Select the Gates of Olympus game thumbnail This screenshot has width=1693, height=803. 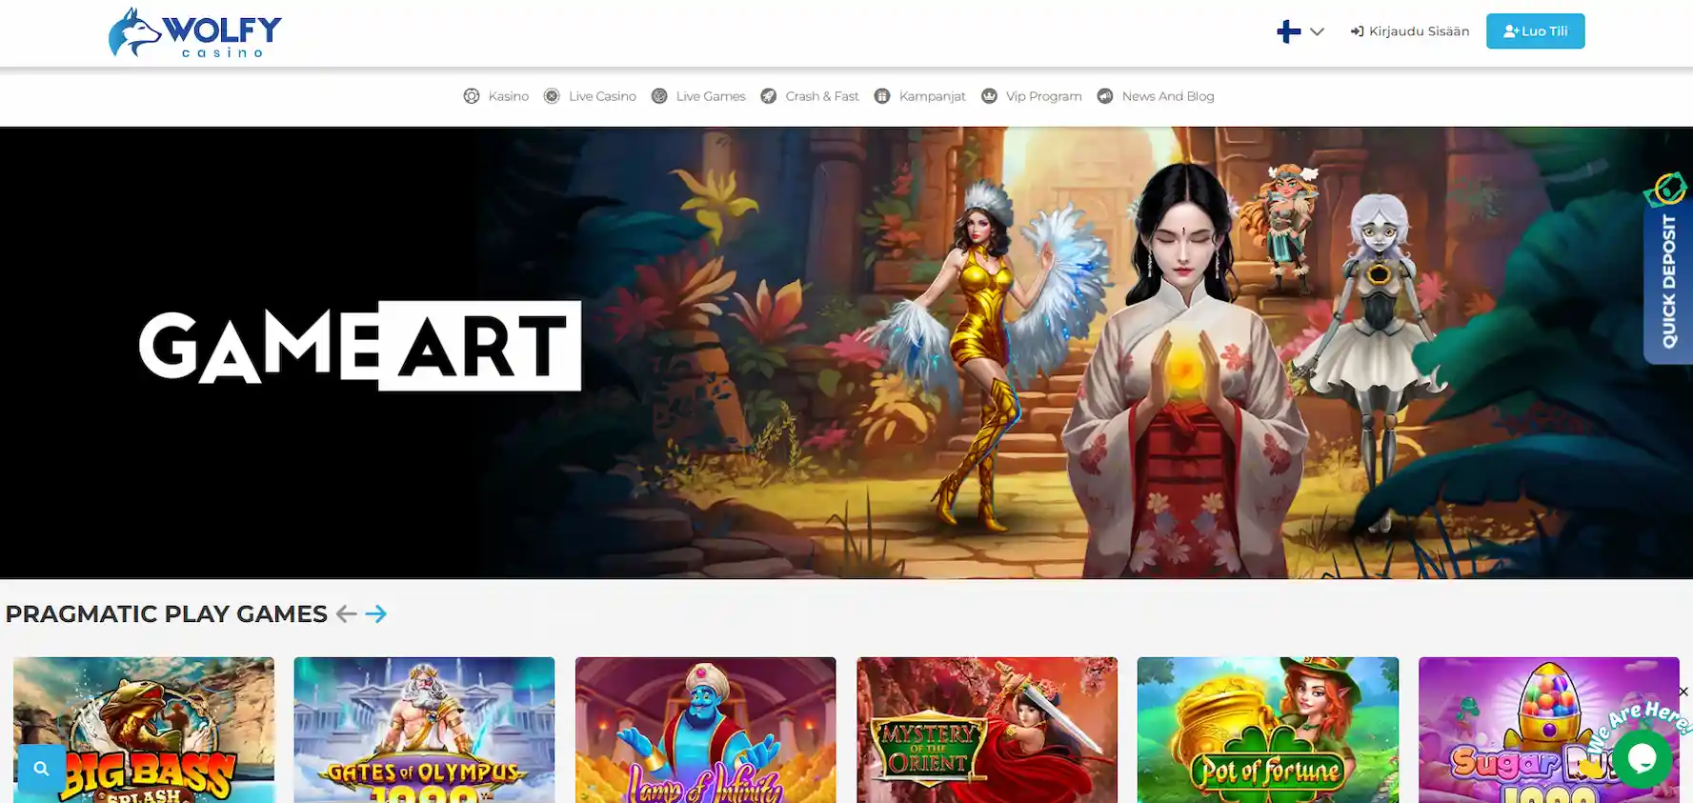pyautogui.click(x=424, y=730)
